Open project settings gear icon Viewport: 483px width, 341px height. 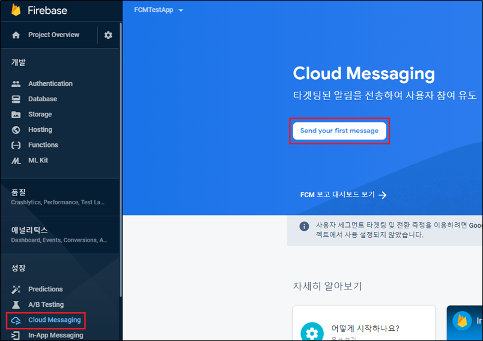click(108, 35)
